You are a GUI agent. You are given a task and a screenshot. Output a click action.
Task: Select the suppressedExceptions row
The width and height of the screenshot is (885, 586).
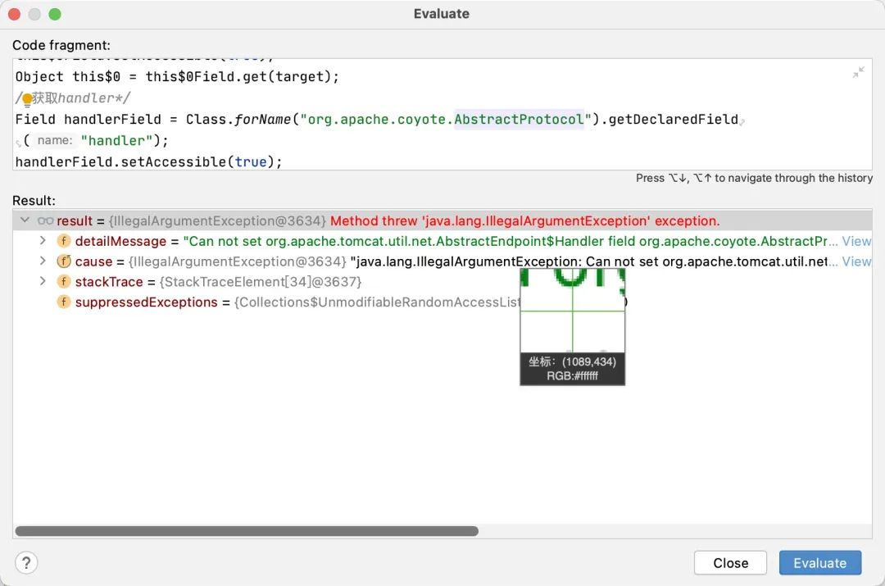coord(442,302)
